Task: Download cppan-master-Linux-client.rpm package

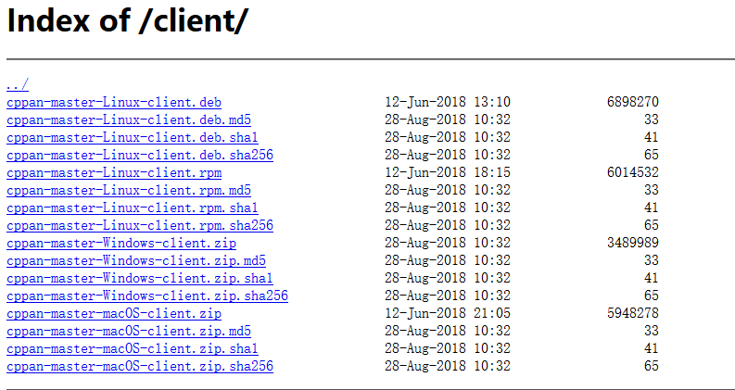Action: (113, 172)
